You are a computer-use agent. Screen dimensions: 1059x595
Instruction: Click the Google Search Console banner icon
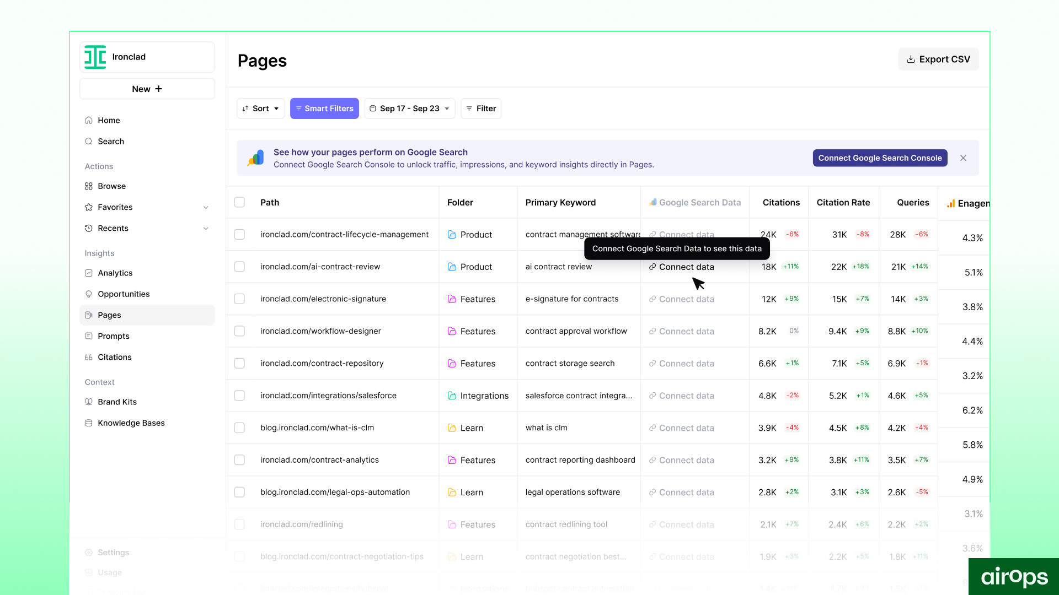[255, 158]
